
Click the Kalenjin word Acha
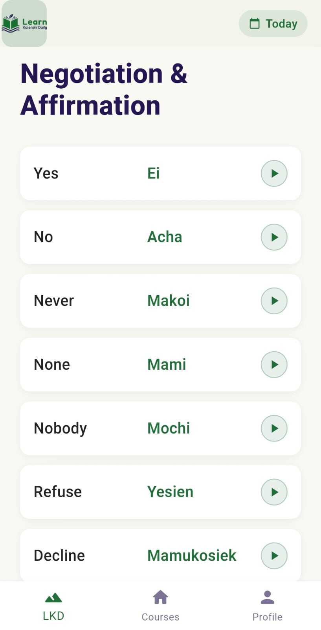pyautogui.click(x=165, y=237)
